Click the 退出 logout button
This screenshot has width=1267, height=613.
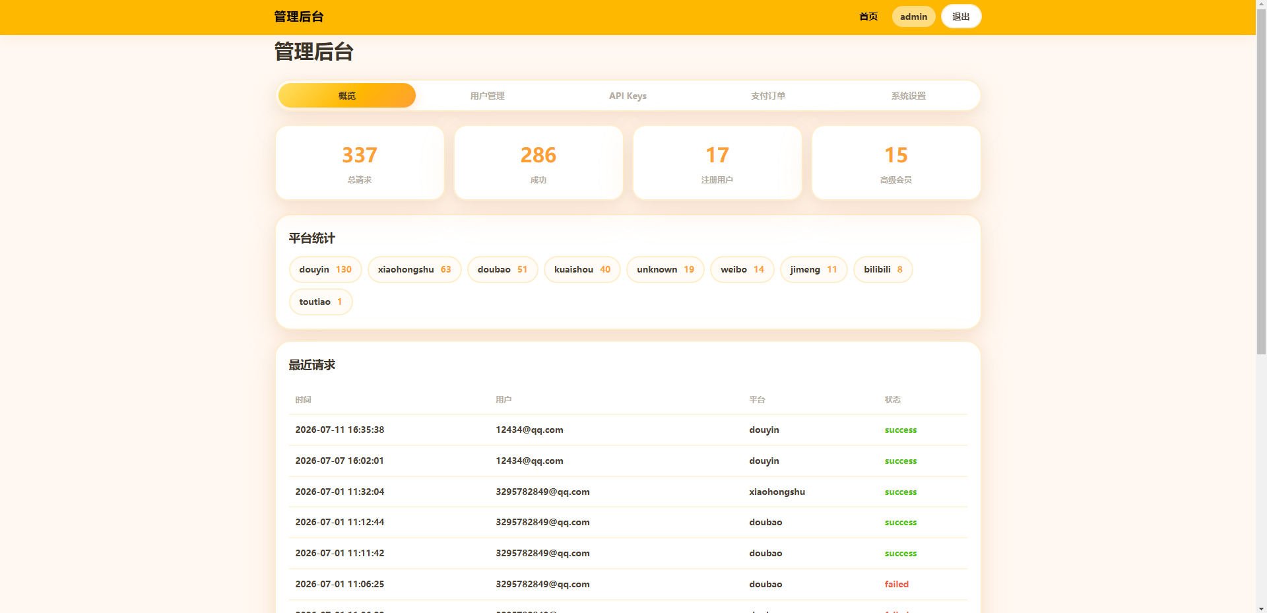tap(961, 16)
